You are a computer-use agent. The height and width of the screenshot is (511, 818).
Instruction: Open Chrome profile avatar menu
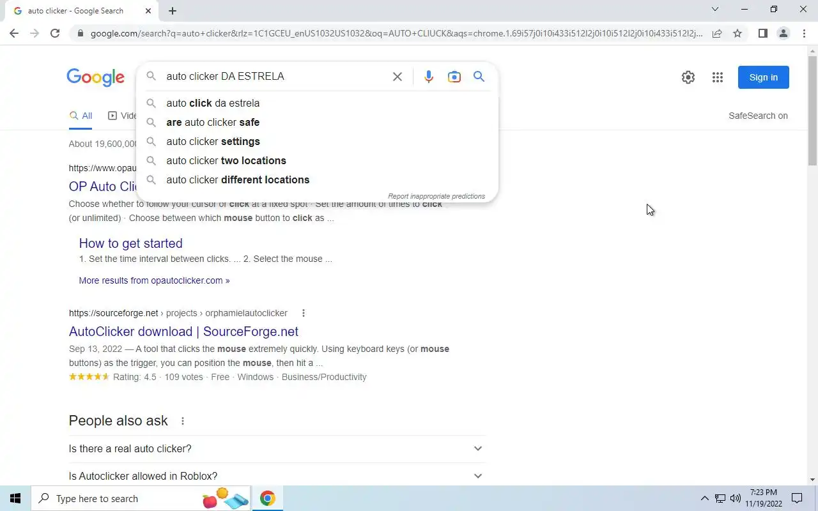(783, 33)
